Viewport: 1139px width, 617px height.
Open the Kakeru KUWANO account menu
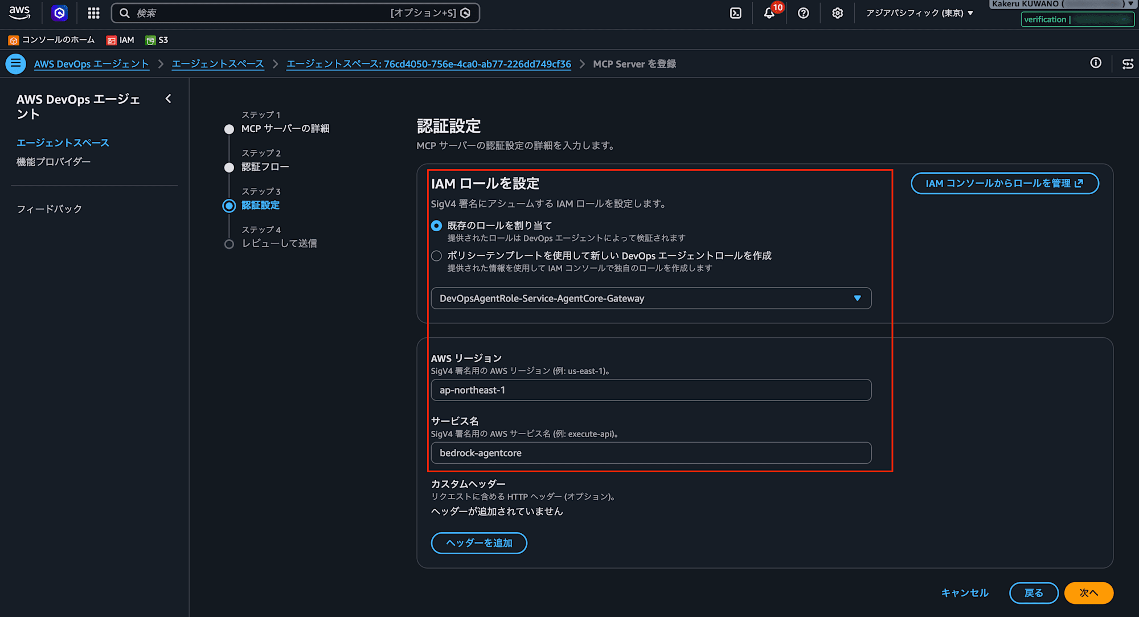click(x=1062, y=4)
